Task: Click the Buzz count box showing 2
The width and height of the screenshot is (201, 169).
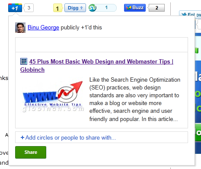Action: click(156, 8)
